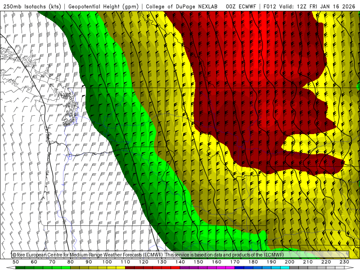Click the '150' legend value

click(x=198, y=262)
